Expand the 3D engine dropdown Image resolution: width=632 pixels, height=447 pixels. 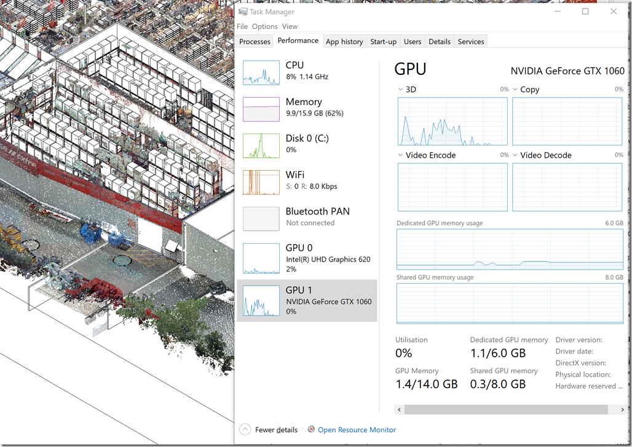[401, 90]
